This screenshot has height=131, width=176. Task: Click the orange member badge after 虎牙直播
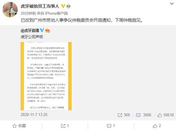point(48,30)
